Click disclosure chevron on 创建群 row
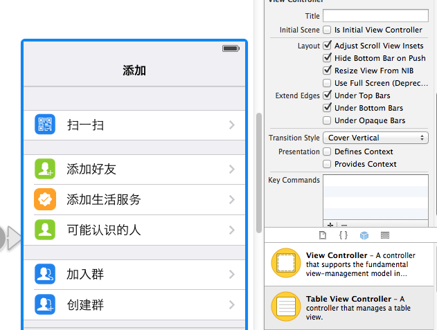Viewport: 437px width, 330px height. pos(232,304)
